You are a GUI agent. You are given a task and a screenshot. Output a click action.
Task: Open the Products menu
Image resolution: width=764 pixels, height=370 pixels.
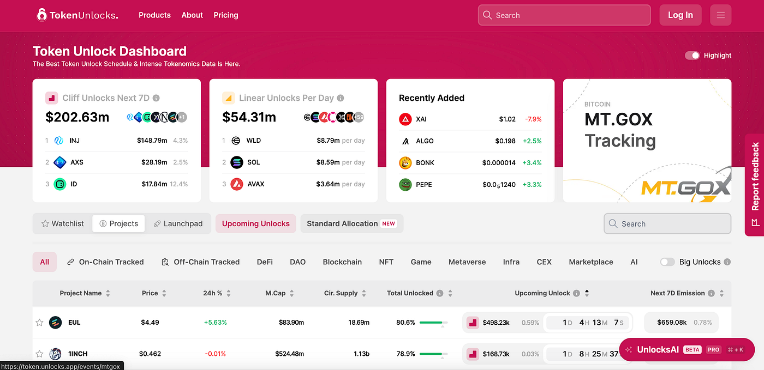pos(154,15)
